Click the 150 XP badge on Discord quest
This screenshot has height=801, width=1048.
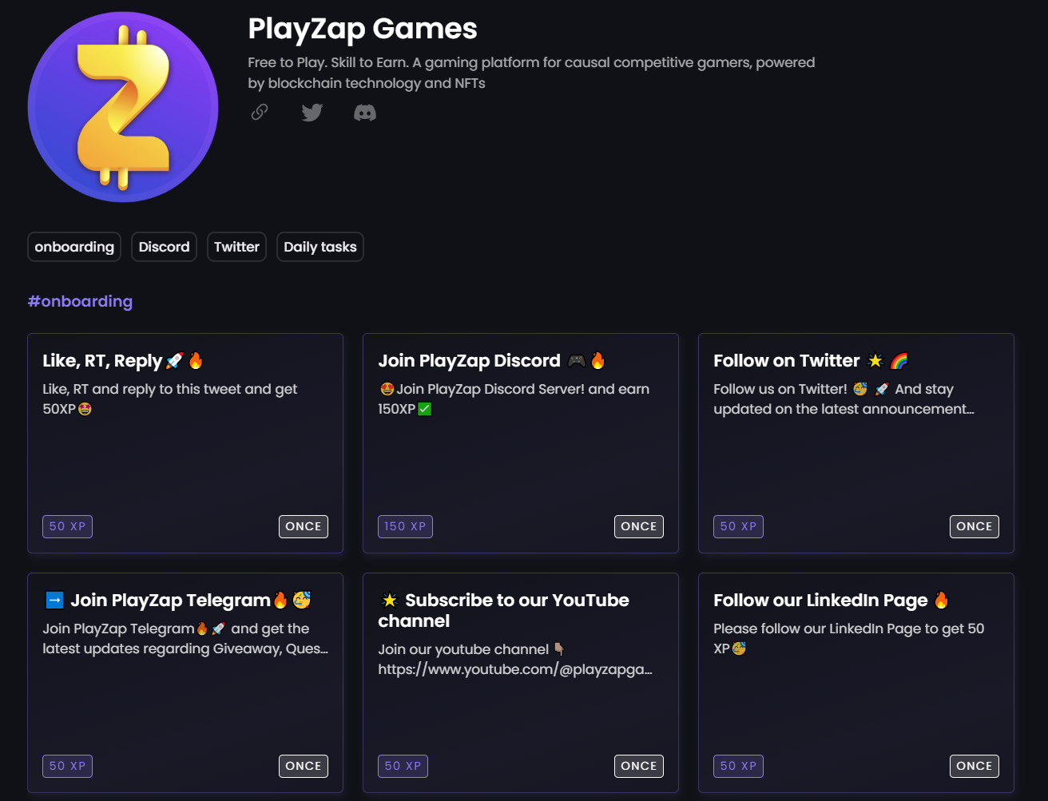click(405, 526)
